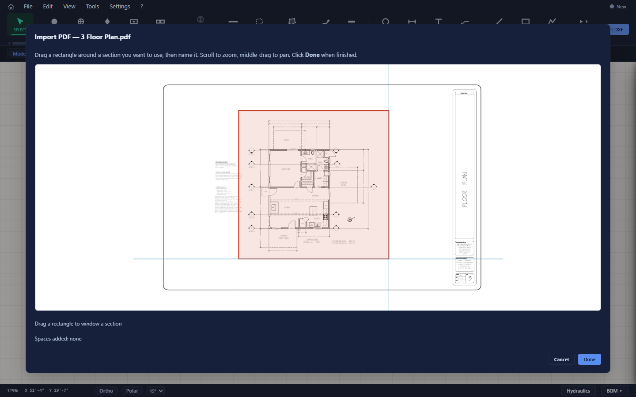Open the Hydraulics panel
This screenshot has width=636, height=397.
tap(578, 391)
